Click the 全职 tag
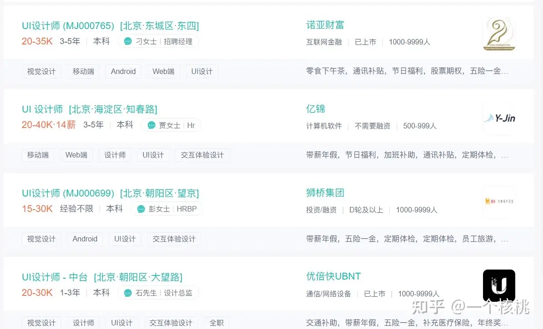 pos(216,323)
